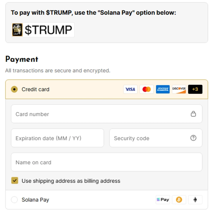216x214 pixels.
Task: Click the Solana Pay label text
Action: 35,200
